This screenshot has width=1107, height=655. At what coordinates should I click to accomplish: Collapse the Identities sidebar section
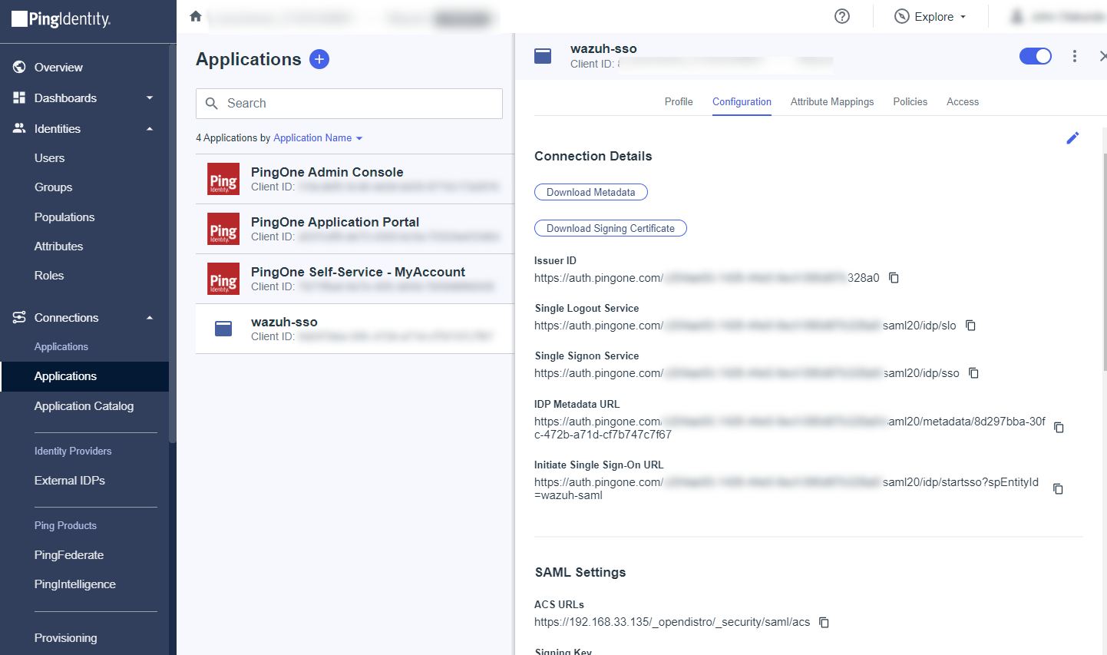150,129
